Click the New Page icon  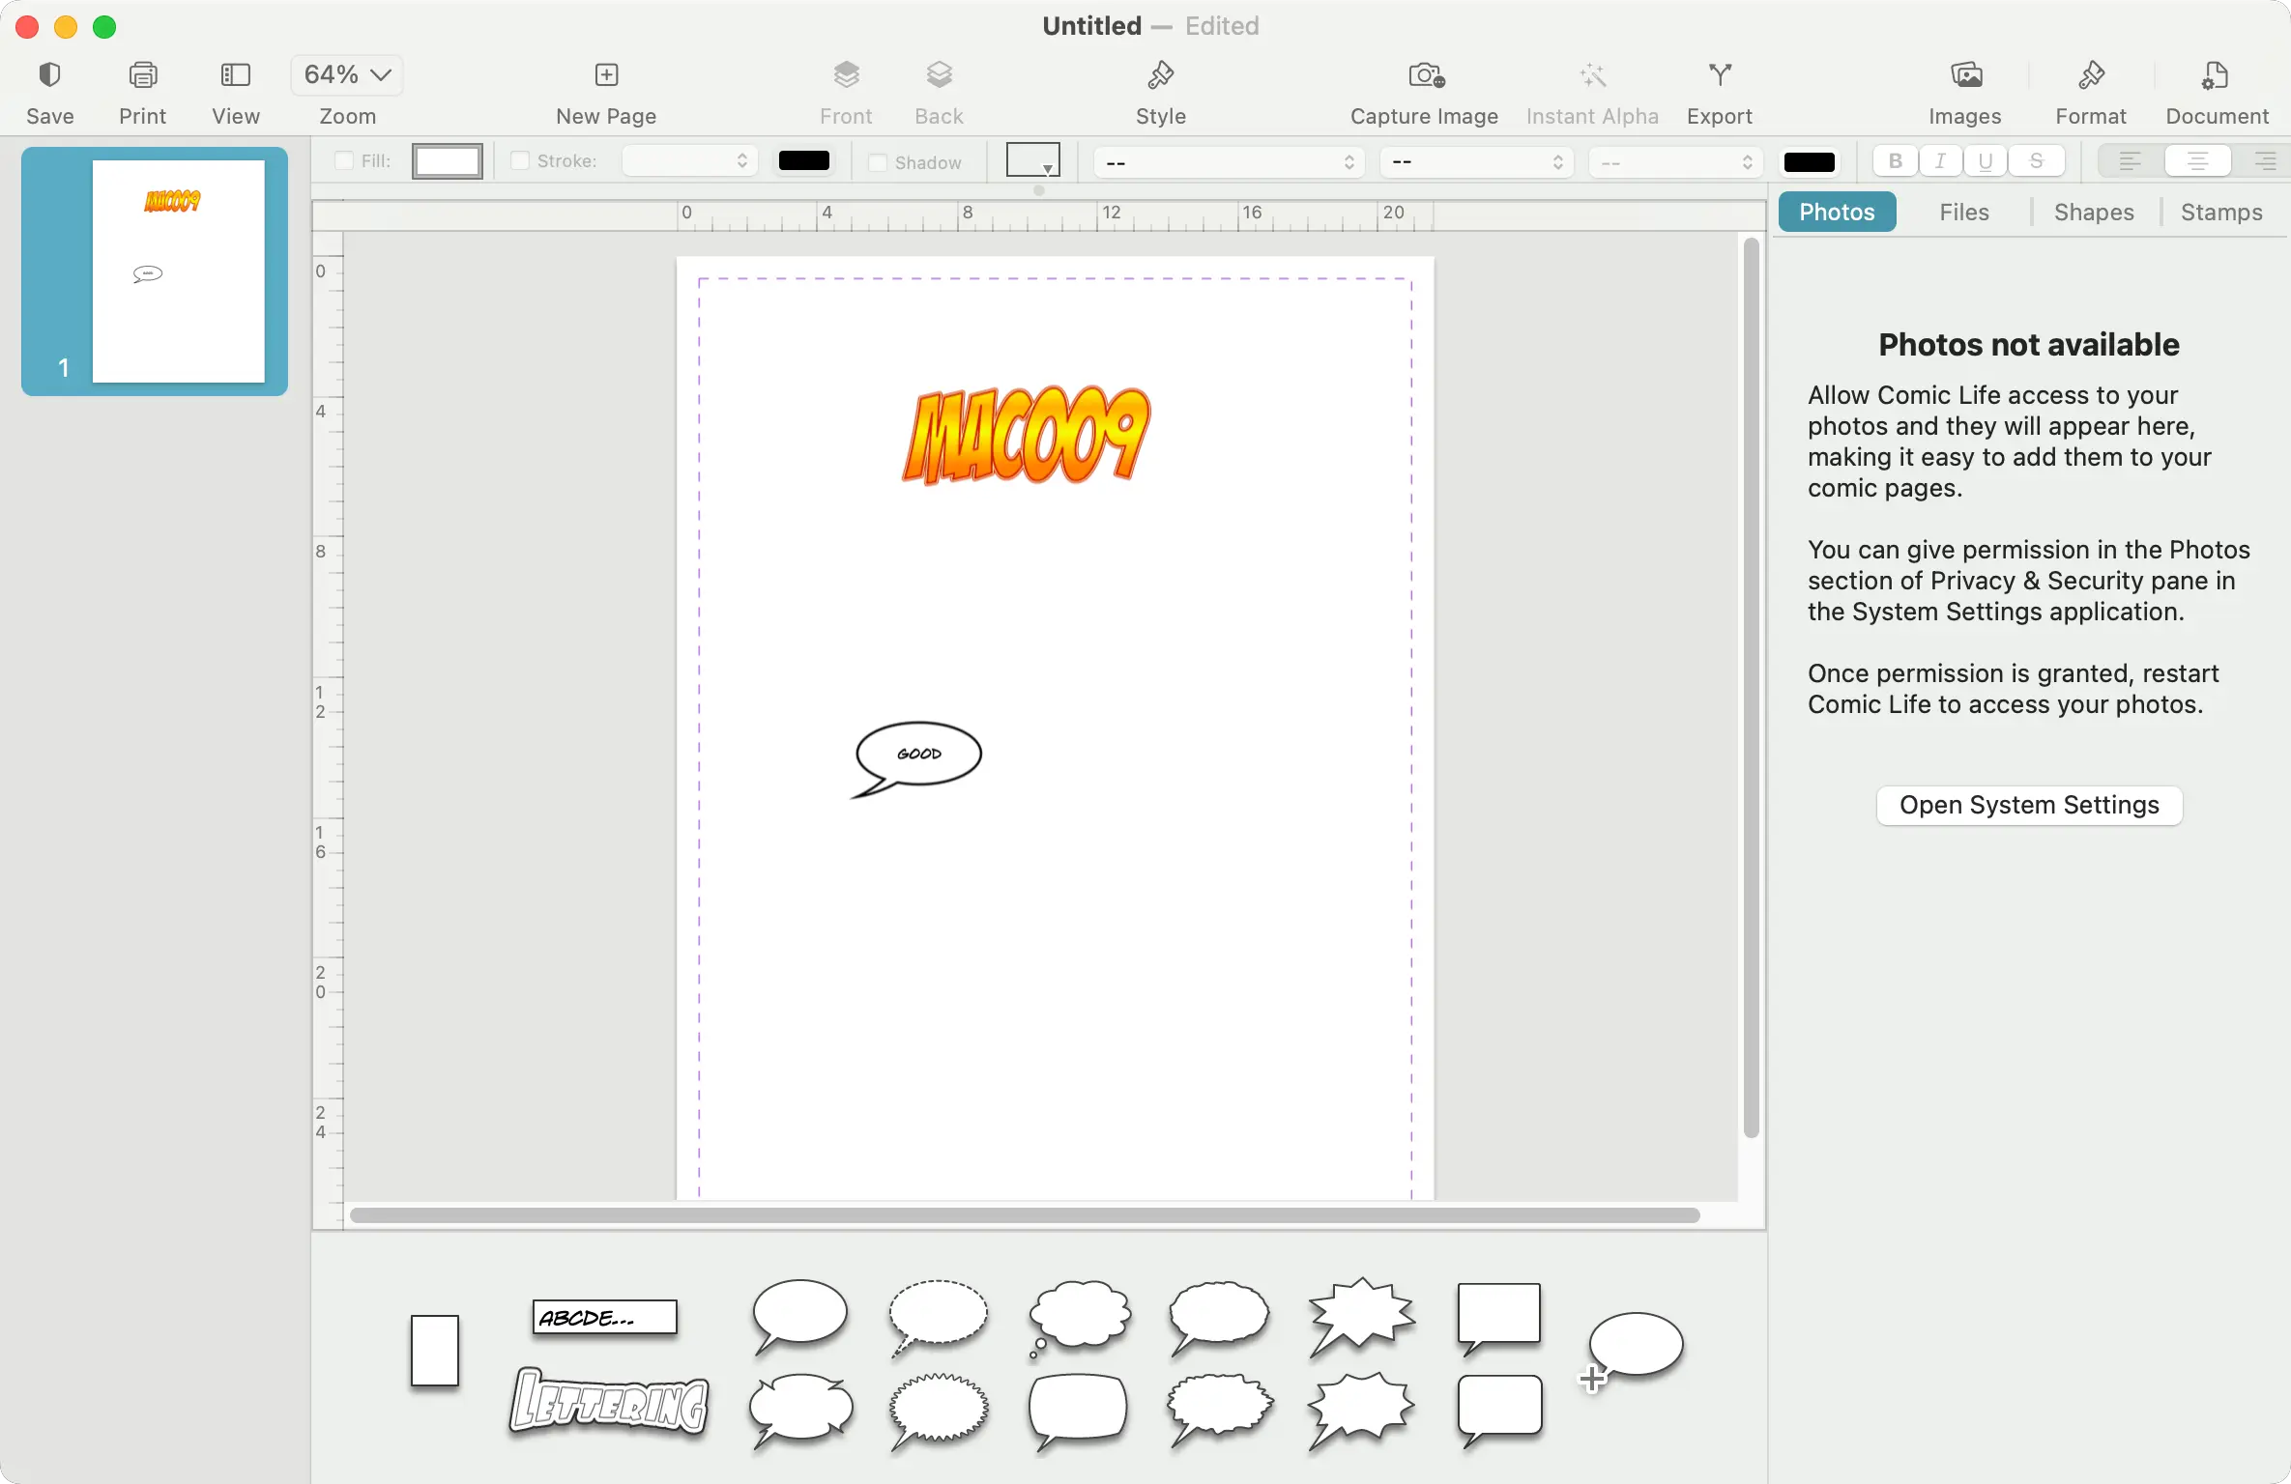pyautogui.click(x=606, y=75)
